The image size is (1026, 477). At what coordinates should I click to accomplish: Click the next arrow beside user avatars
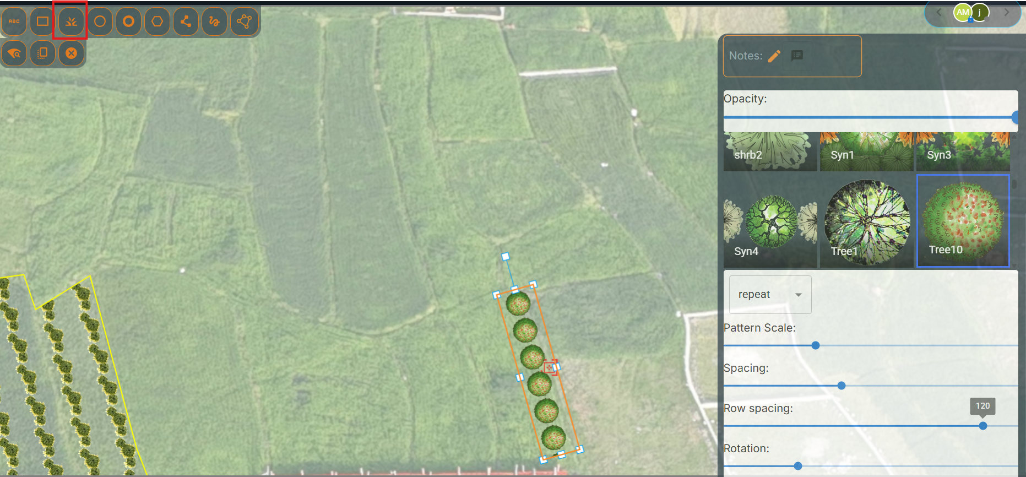(1007, 12)
